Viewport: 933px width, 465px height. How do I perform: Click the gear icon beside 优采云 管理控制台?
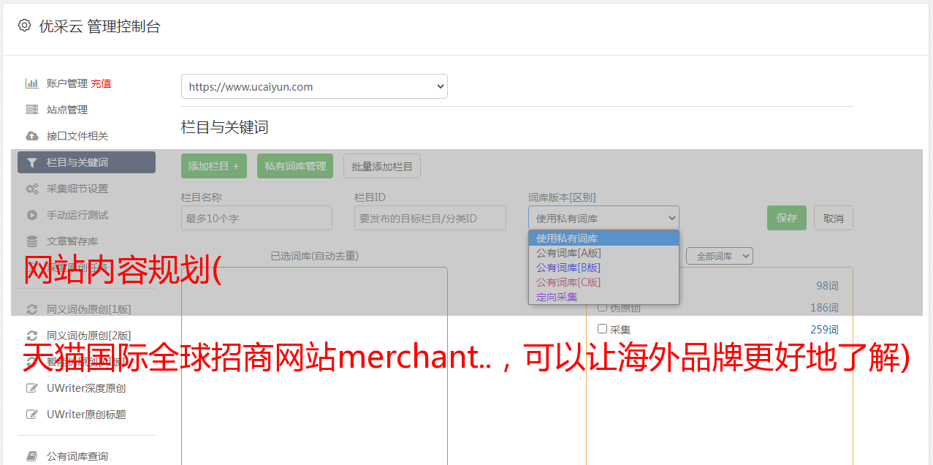tap(24, 26)
